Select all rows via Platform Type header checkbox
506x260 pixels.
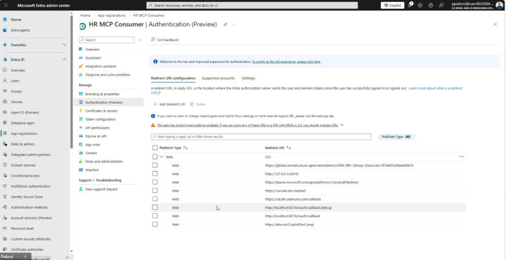coord(155,148)
